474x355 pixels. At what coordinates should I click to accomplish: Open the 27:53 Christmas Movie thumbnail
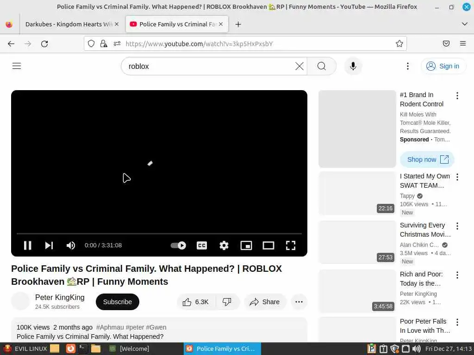point(357,242)
